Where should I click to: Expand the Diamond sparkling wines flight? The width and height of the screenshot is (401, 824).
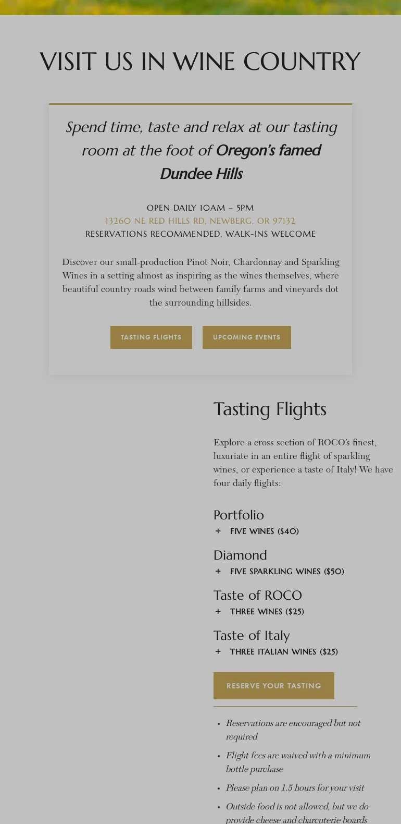[240, 555]
